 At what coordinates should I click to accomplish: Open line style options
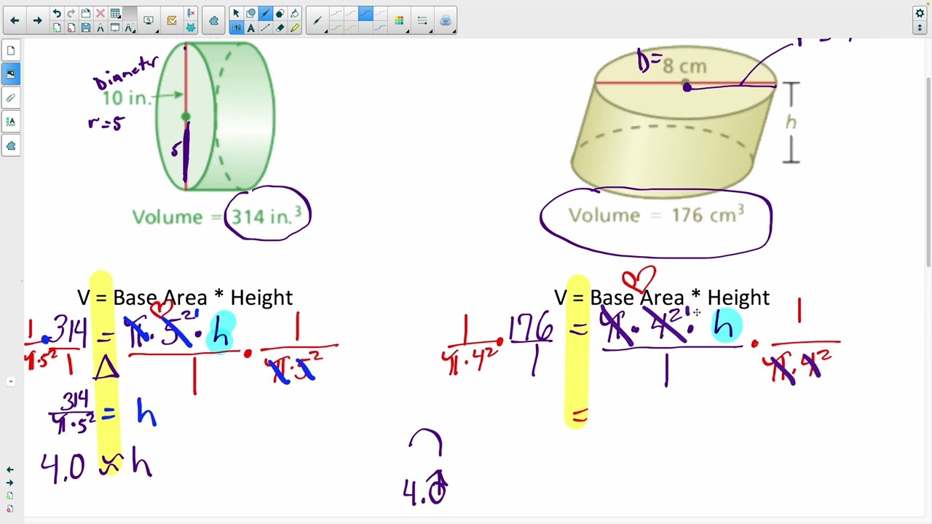(422, 20)
